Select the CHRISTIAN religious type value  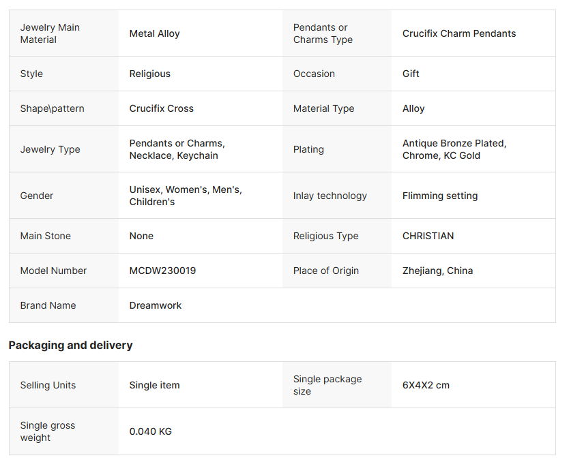point(428,236)
